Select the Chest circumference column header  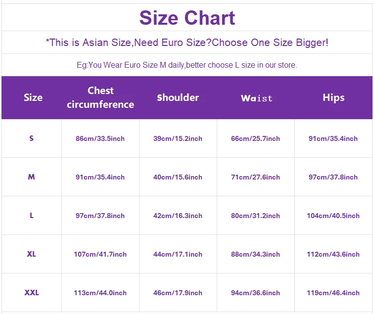tap(100, 97)
